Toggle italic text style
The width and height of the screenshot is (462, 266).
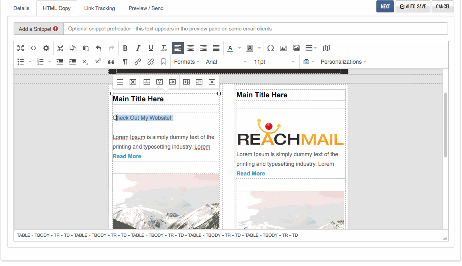click(138, 48)
